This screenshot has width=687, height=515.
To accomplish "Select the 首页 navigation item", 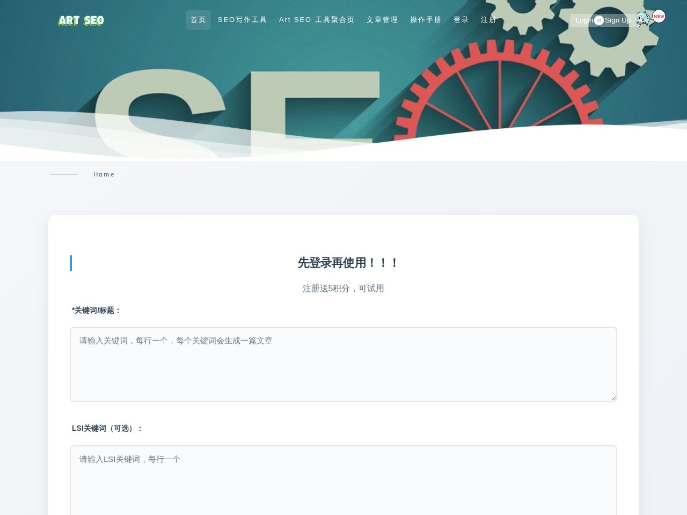I will tap(198, 20).
